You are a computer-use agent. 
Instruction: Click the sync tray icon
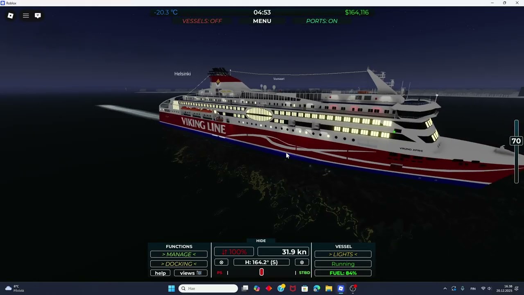coord(454,289)
